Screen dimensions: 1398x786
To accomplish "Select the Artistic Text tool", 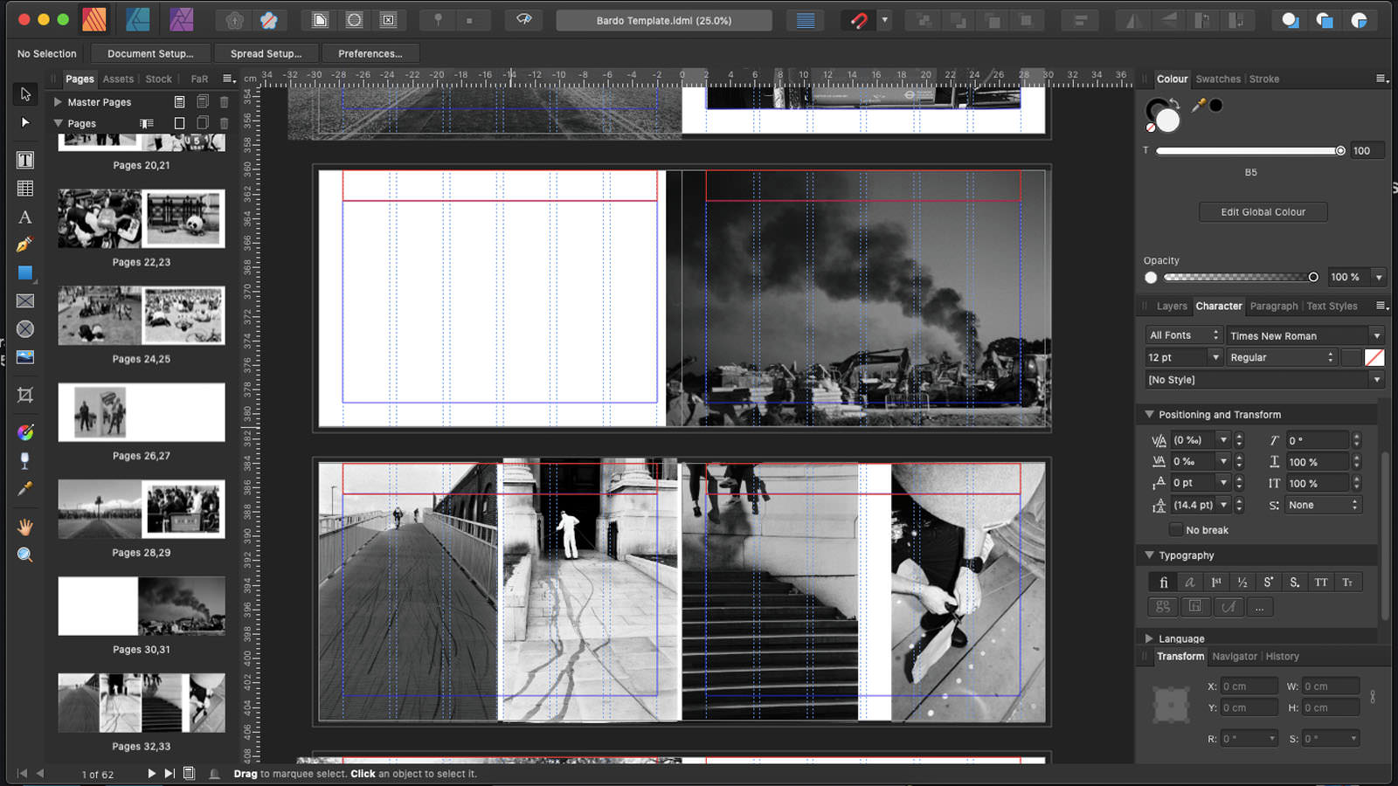I will [x=25, y=217].
